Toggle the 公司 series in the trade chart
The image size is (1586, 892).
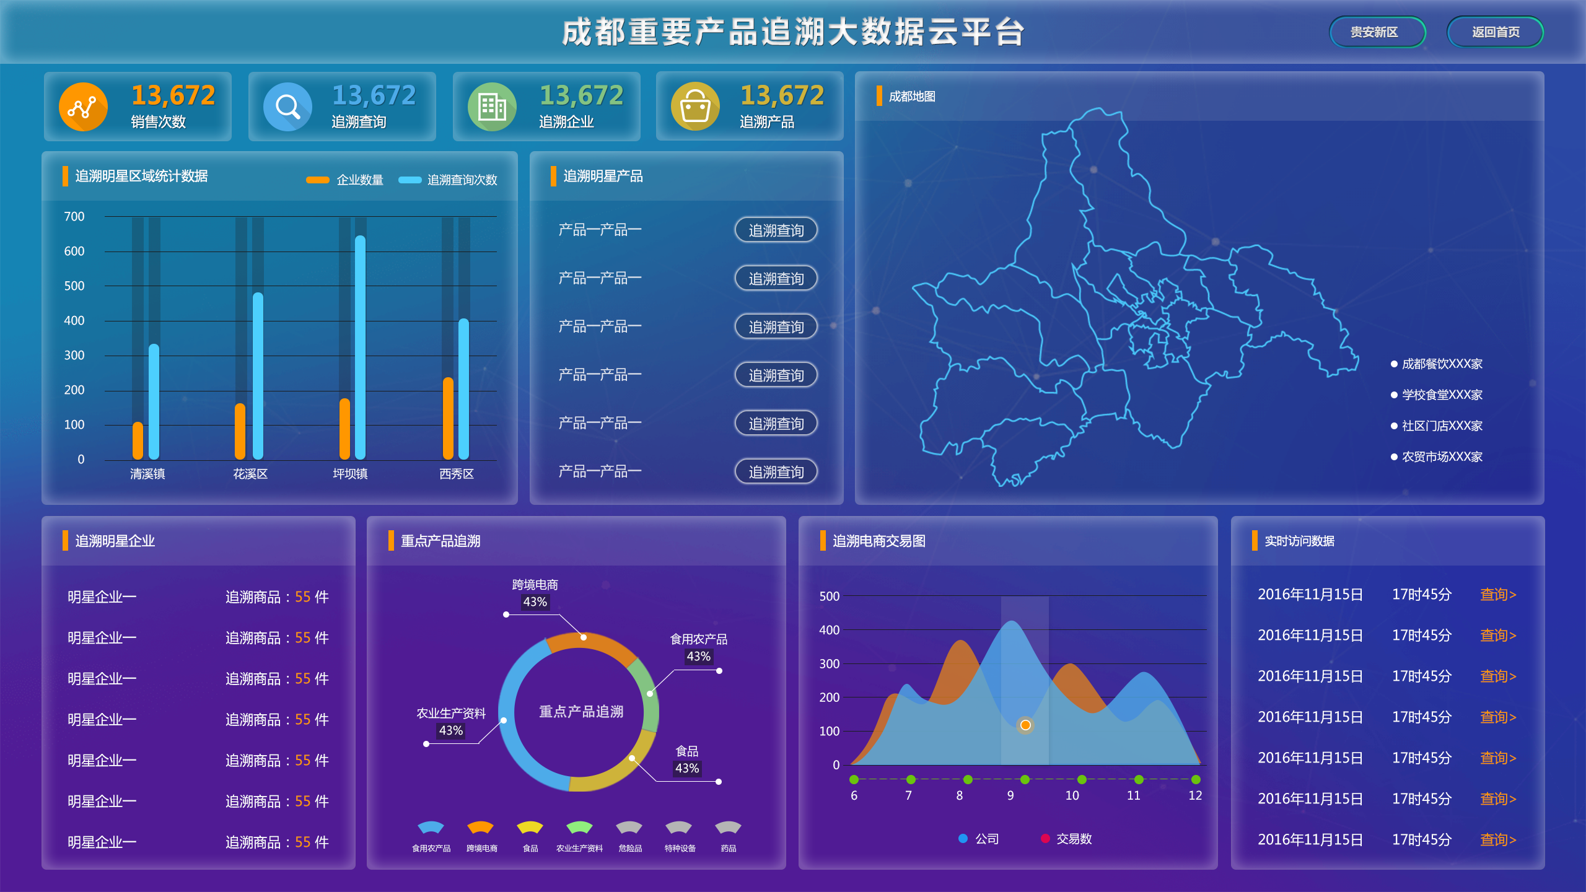(x=977, y=839)
